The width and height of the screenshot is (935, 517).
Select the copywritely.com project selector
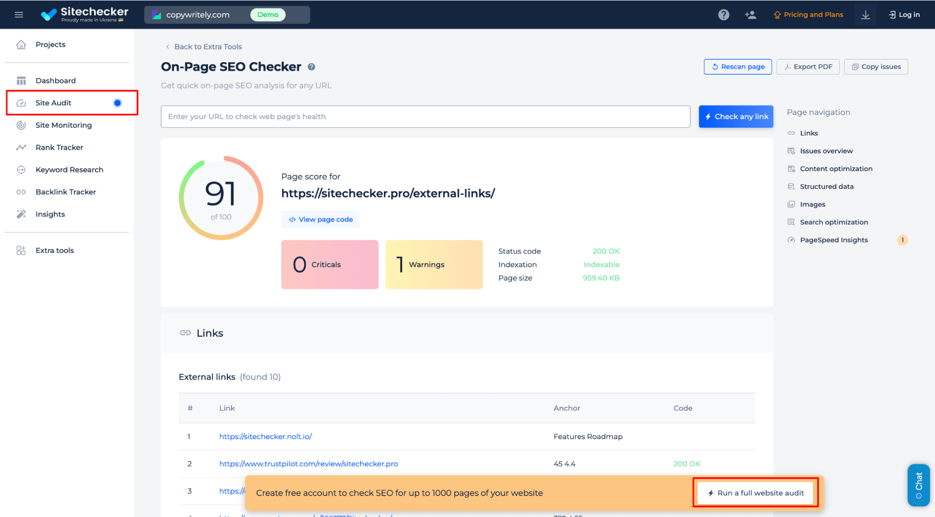227,14
